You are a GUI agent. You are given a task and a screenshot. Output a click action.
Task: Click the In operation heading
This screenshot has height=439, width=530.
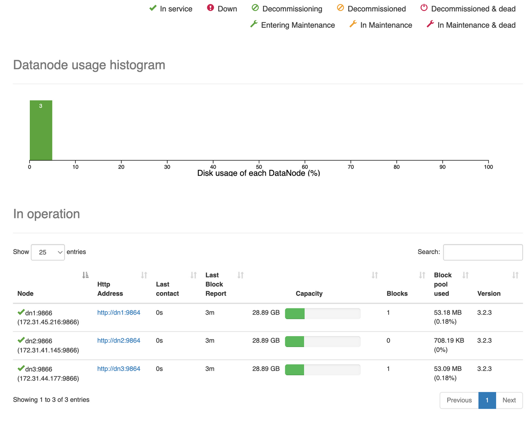coord(46,214)
